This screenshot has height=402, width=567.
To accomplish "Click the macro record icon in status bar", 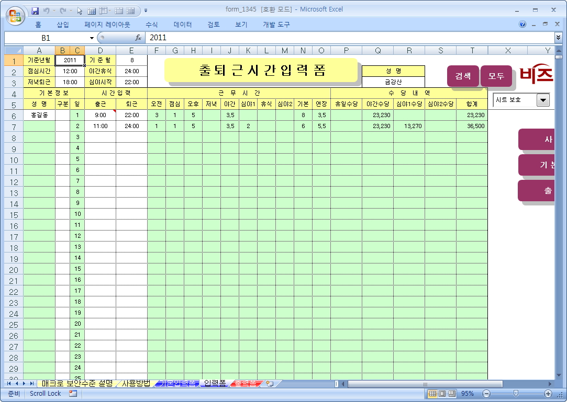I will point(73,394).
